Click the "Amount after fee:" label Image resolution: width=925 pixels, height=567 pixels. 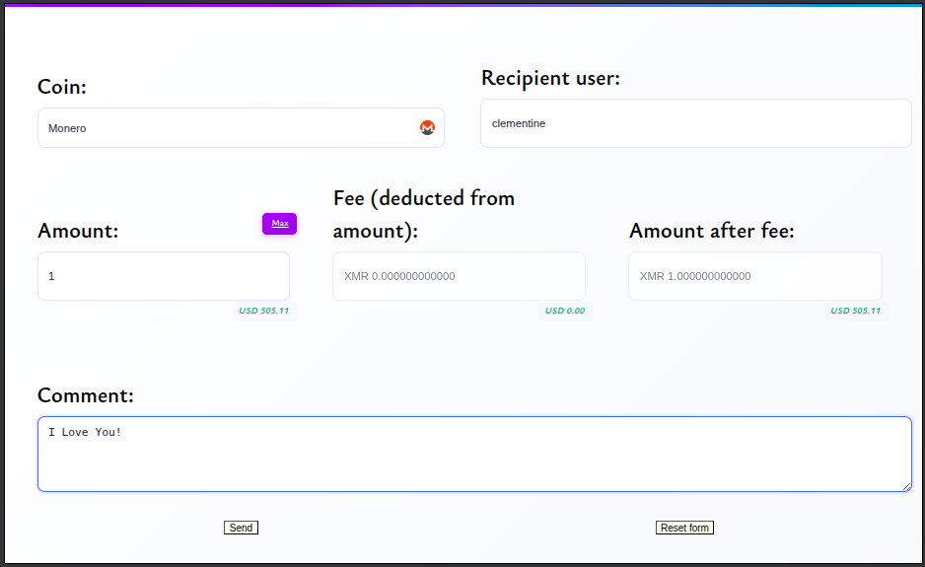click(711, 231)
